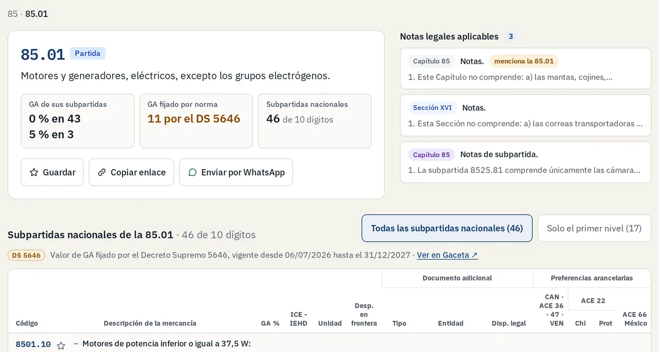This screenshot has width=659, height=352.
Task: Click the ICE - IEHD column header
Action: [x=298, y=319]
